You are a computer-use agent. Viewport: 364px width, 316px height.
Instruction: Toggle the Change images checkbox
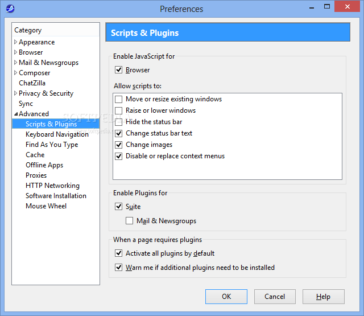[x=119, y=145]
